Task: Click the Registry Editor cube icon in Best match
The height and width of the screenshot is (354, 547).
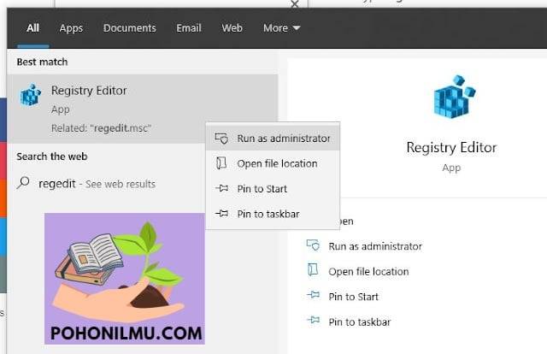Action: pyautogui.click(x=31, y=95)
